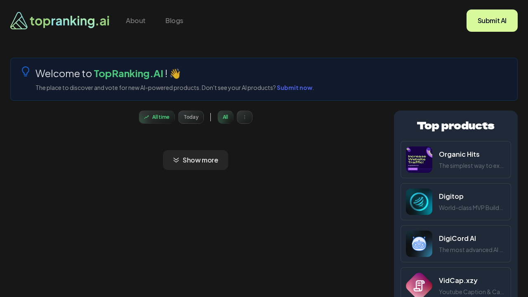The height and width of the screenshot is (297, 528).
Task: Click the Digitop swirl logo icon
Action: 419,202
